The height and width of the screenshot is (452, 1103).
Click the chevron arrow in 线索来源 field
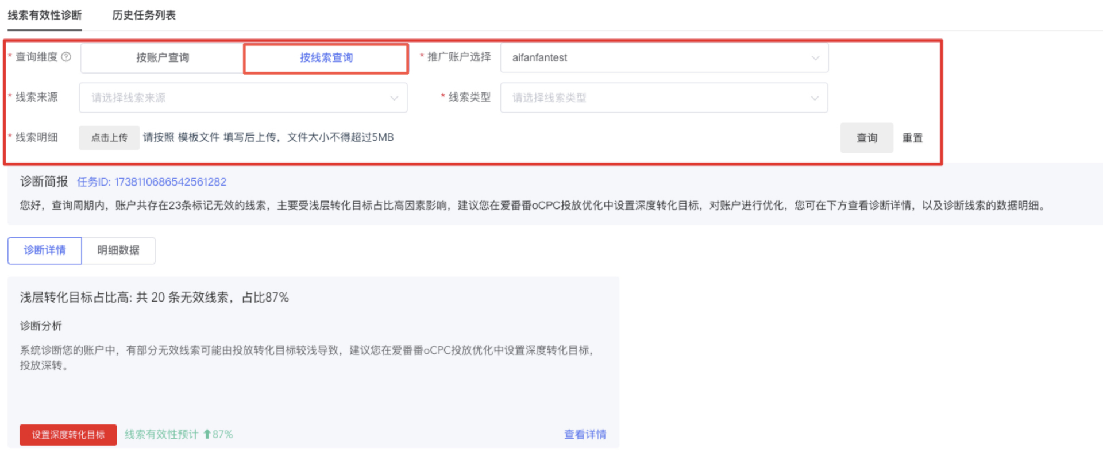click(394, 98)
